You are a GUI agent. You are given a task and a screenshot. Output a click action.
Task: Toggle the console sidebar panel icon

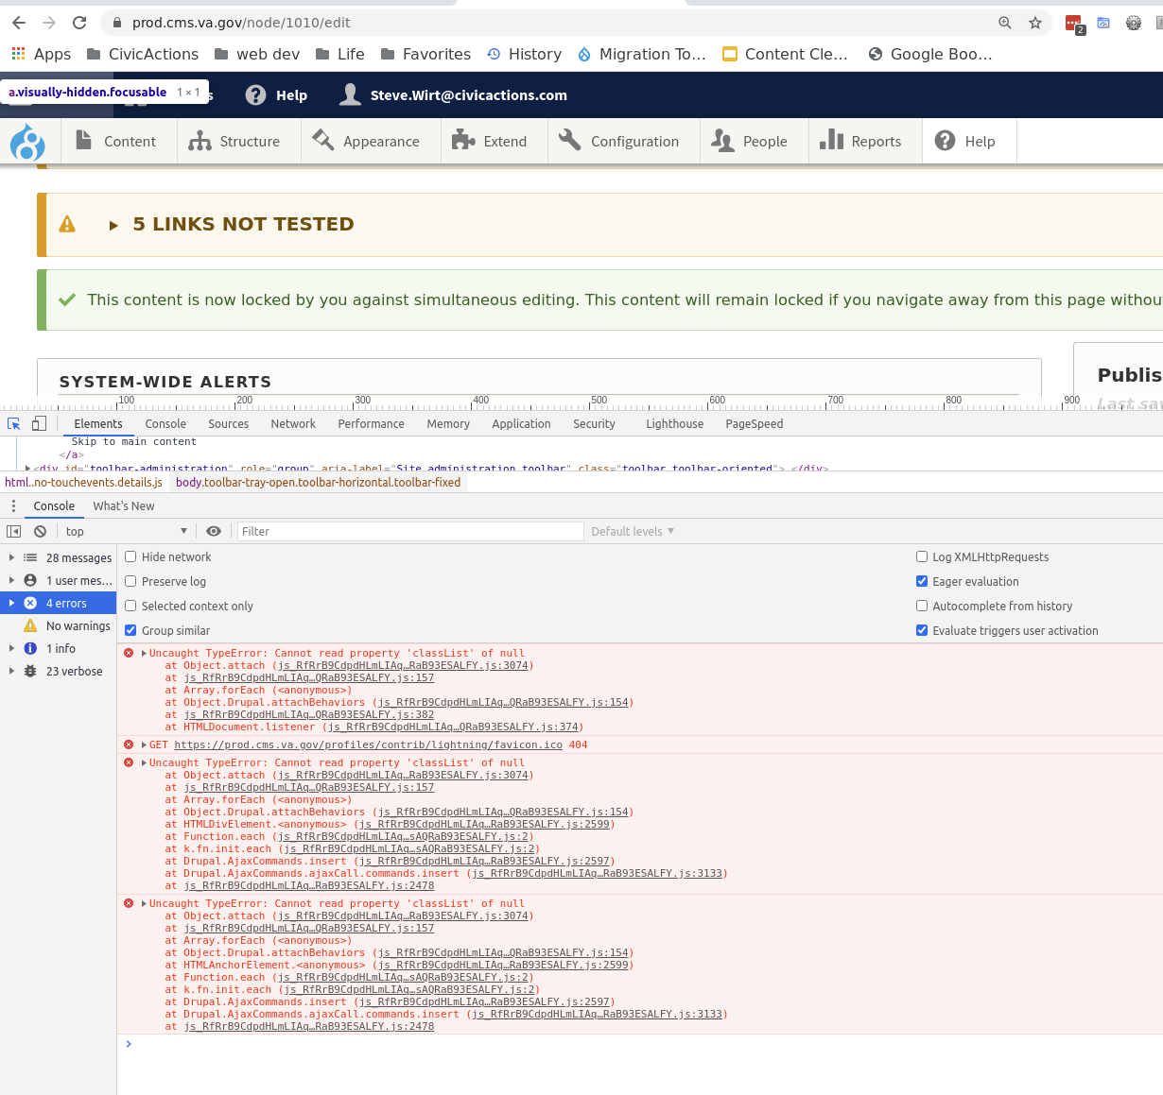click(x=13, y=532)
